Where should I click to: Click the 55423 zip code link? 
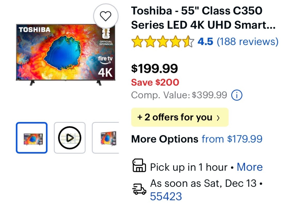(x=166, y=196)
